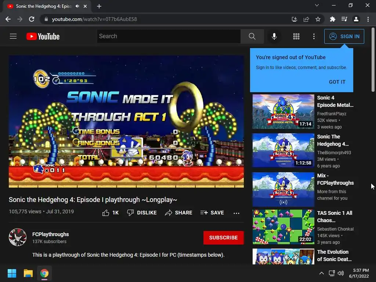Click the video title text
This screenshot has height=282, width=376.
point(93,199)
